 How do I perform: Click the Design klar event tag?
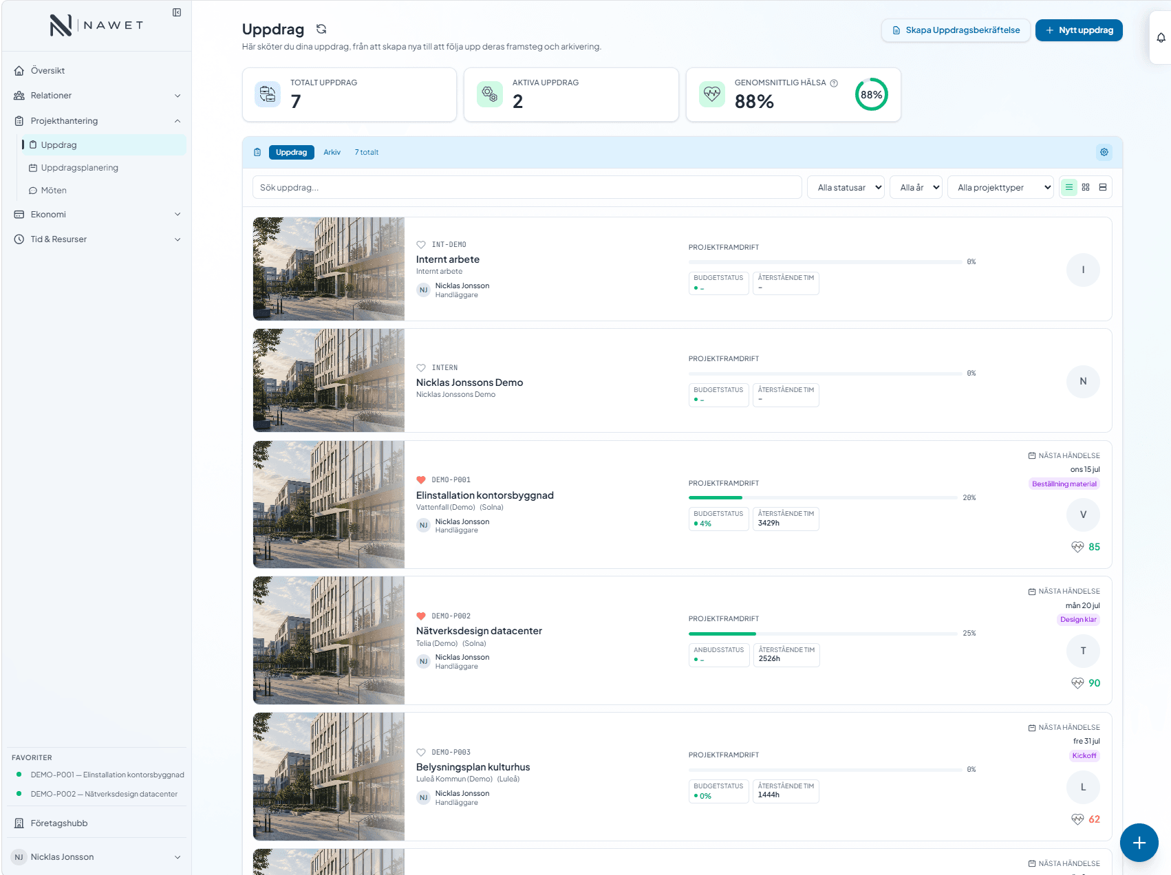(x=1078, y=620)
